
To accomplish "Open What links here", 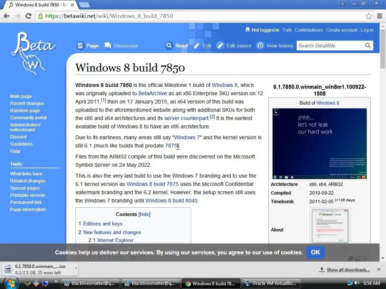I will tap(26, 173).
